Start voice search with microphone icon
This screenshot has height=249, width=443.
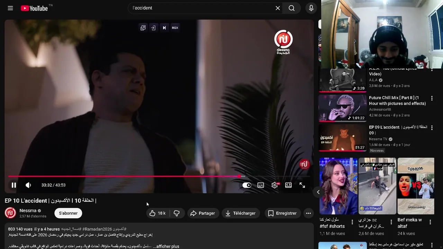tap(311, 8)
